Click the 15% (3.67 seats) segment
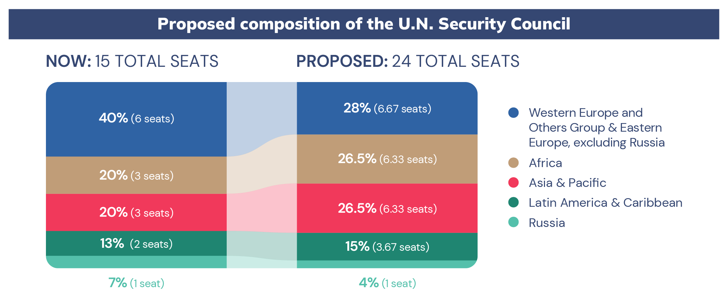Screen dimensions: 728x308 (387, 246)
